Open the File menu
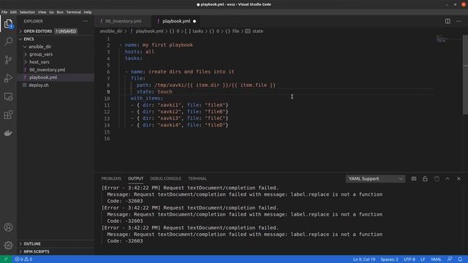Viewport: 468px width, 263px height. pos(4,12)
